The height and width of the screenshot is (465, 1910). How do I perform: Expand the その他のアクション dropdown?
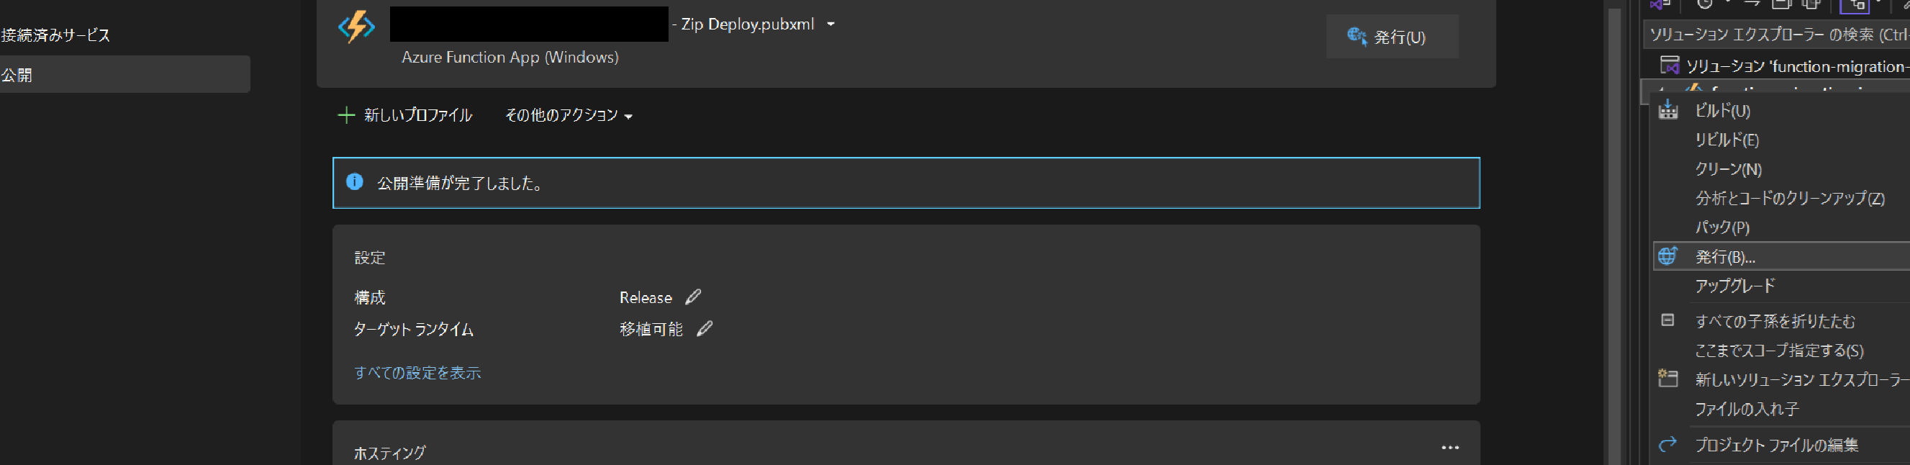(568, 115)
